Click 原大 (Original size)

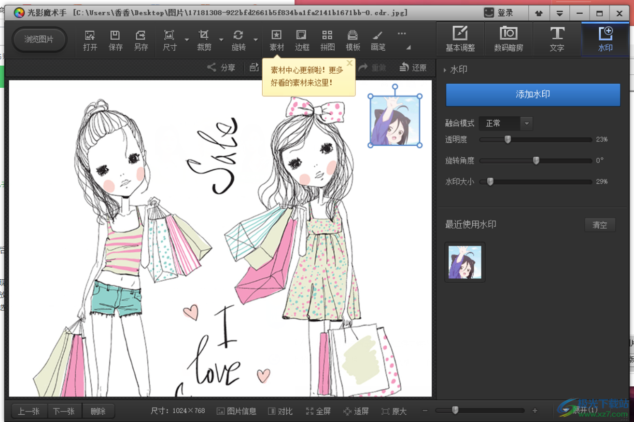click(394, 411)
